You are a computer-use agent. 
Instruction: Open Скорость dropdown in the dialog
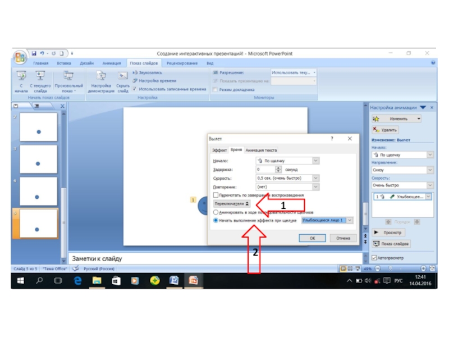tap(315, 177)
